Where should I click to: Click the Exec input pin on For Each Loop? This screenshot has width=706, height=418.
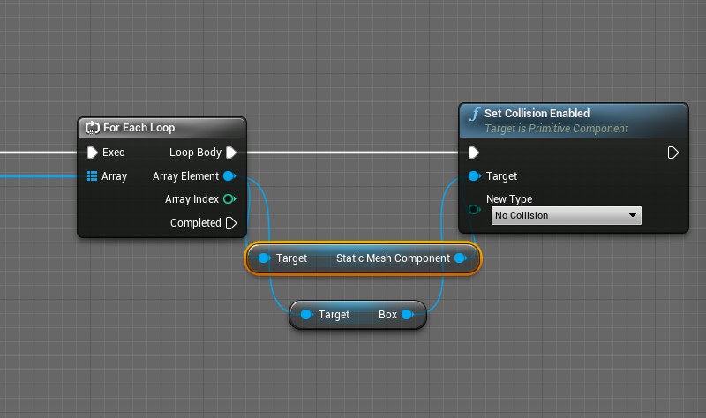92,153
